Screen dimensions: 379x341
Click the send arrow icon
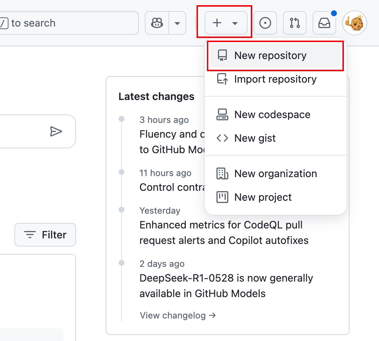pyautogui.click(x=56, y=131)
